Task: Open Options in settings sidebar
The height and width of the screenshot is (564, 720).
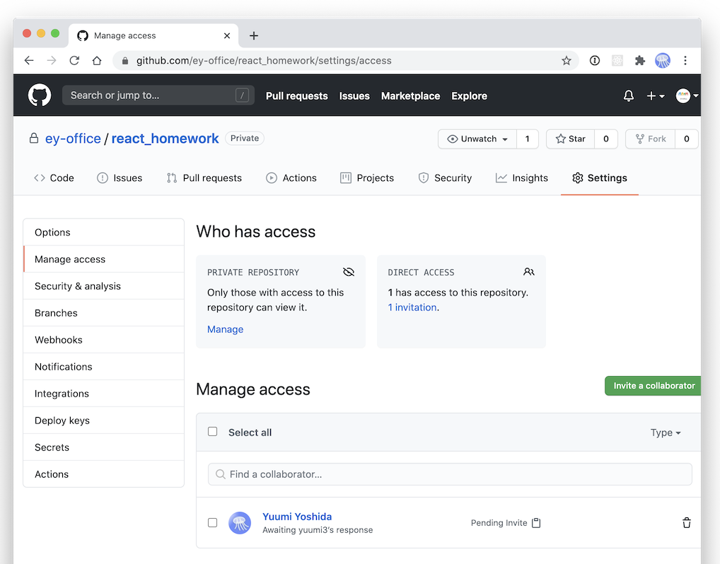Action: click(x=104, y=233)
